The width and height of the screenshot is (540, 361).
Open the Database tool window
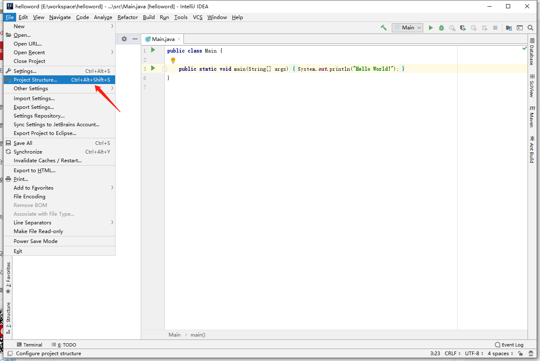[x=532, y=52]
